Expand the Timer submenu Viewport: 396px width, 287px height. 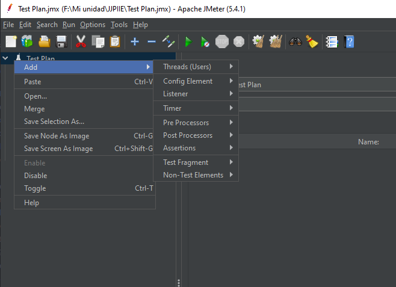(x=196, y=108)
